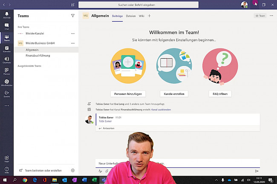
Task: Expand Ausgeblendete Teams section
Action: 29,66
